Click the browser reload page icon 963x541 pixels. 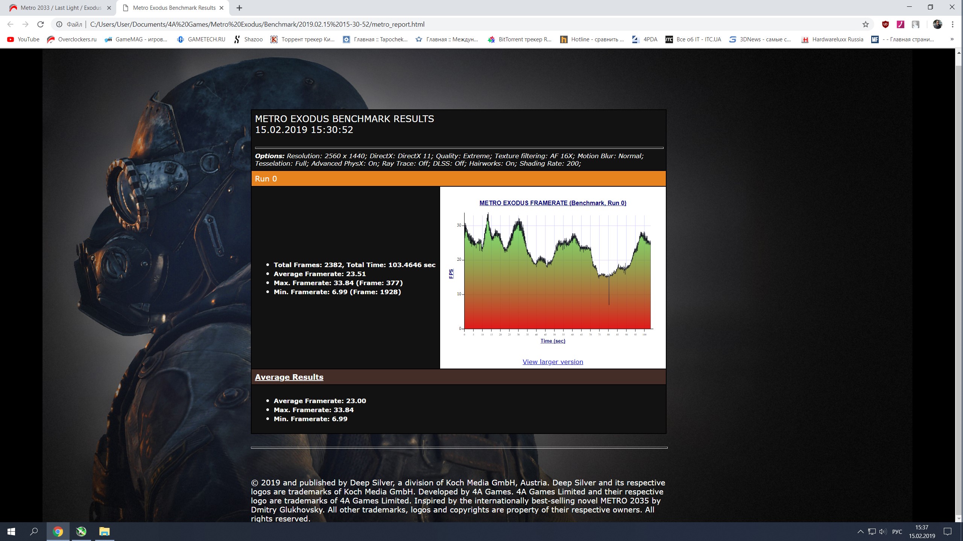tap(41, 24)
